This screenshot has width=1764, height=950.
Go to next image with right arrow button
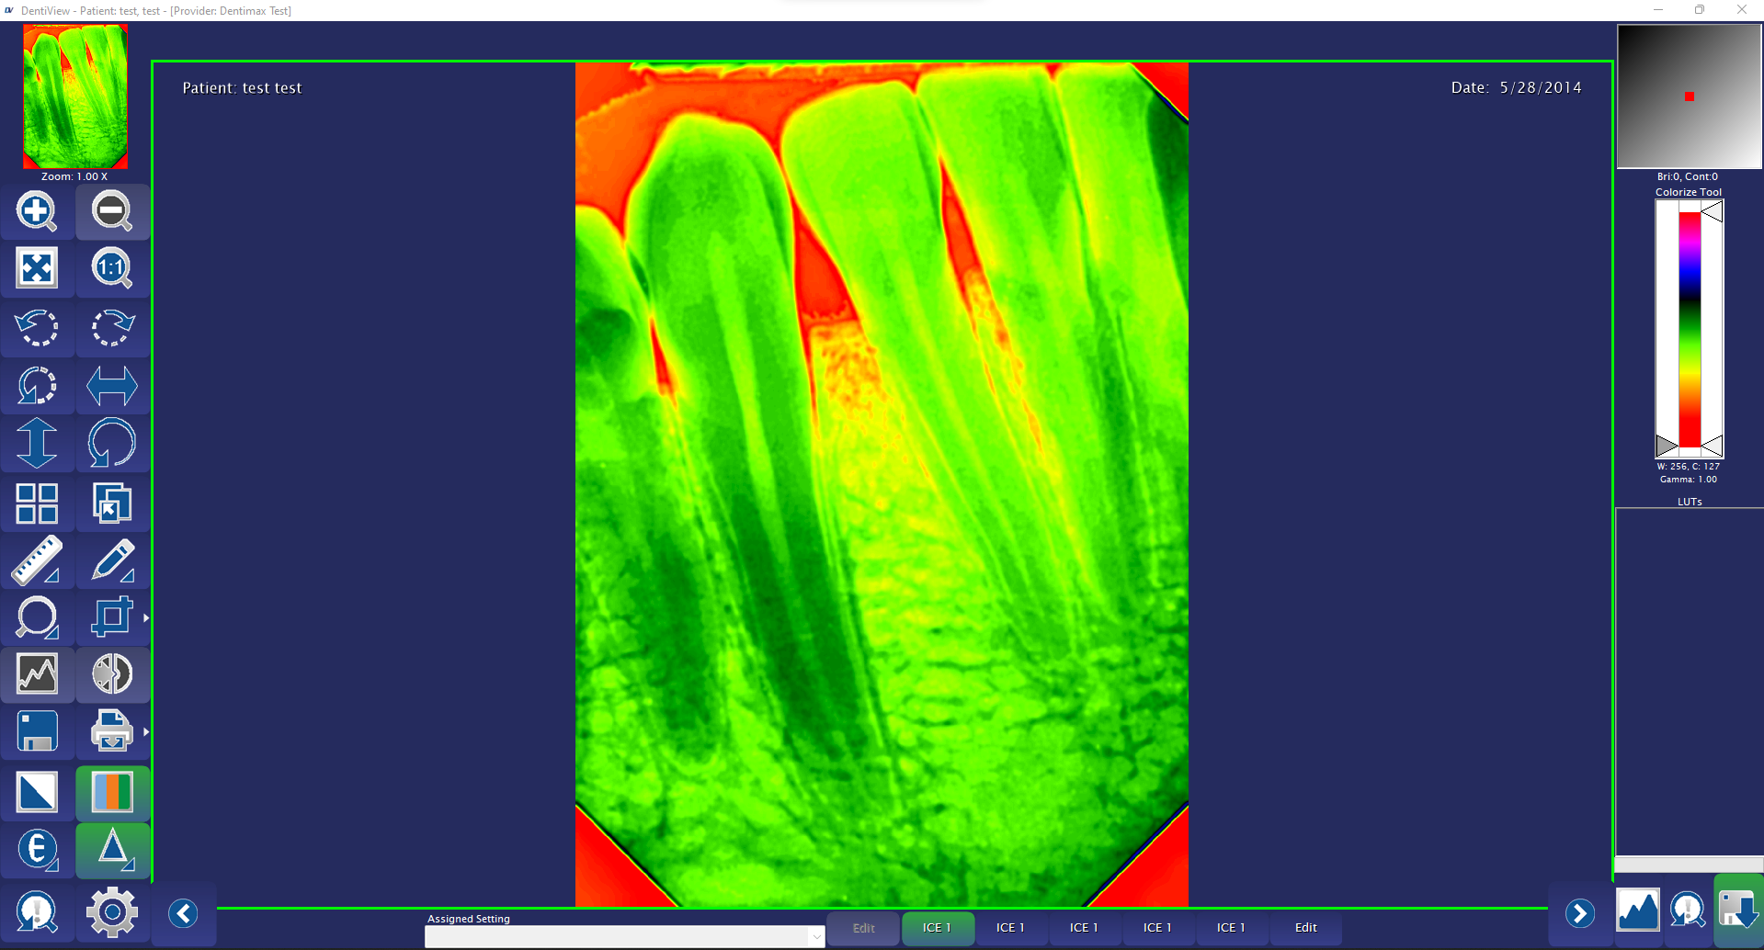[1579, 913]
